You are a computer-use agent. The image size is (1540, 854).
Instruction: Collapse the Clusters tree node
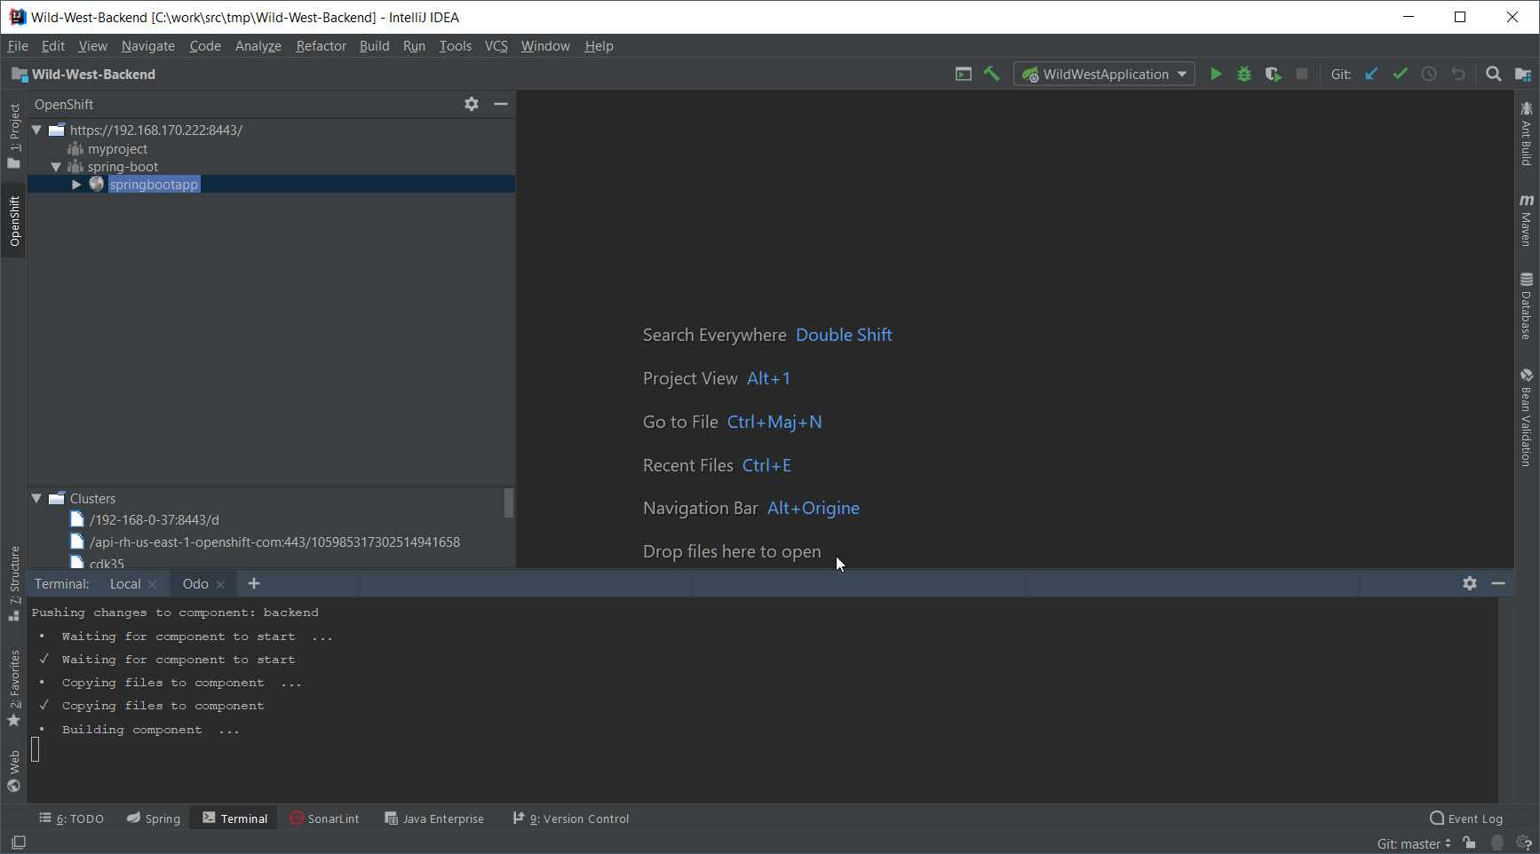click(x=37, y=498)
